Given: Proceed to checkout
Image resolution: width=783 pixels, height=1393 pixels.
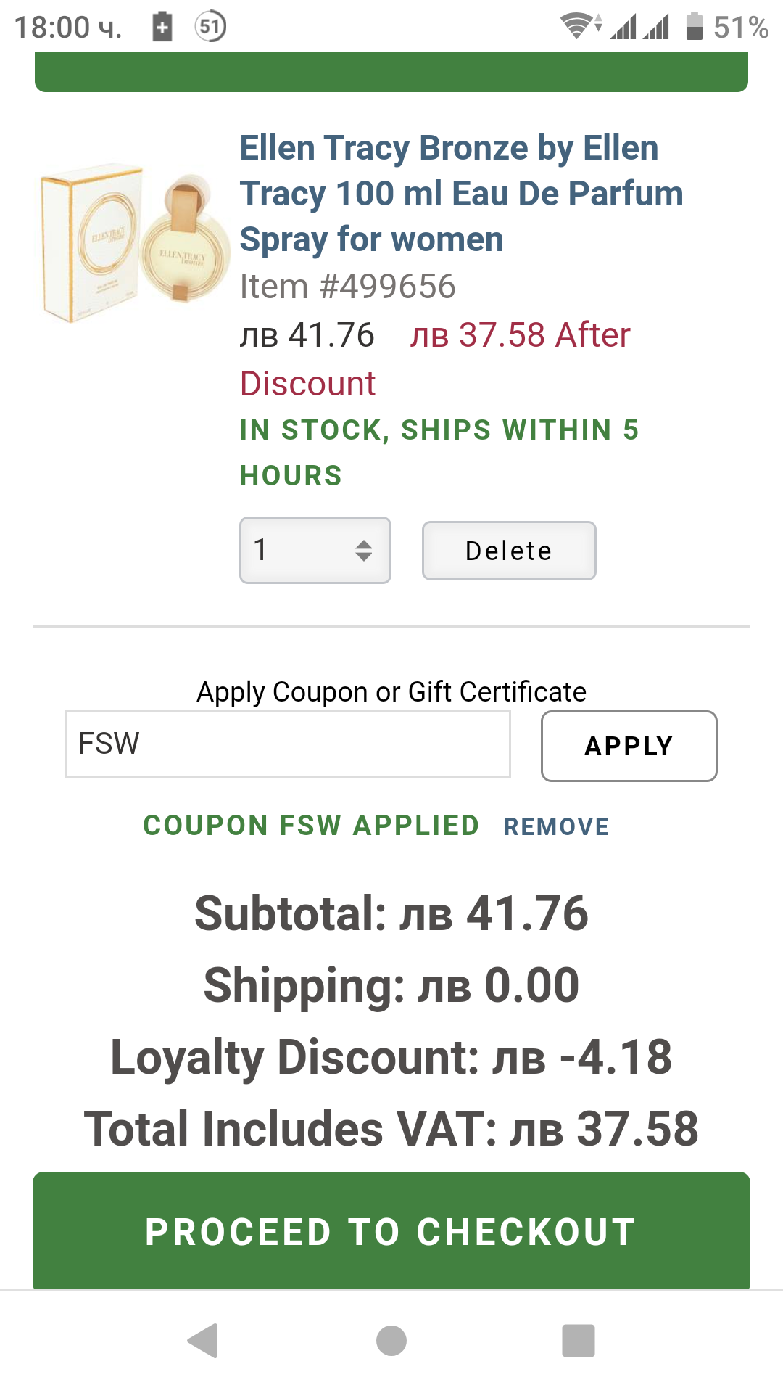Looking at the screenshot, I should [391, 1231].
